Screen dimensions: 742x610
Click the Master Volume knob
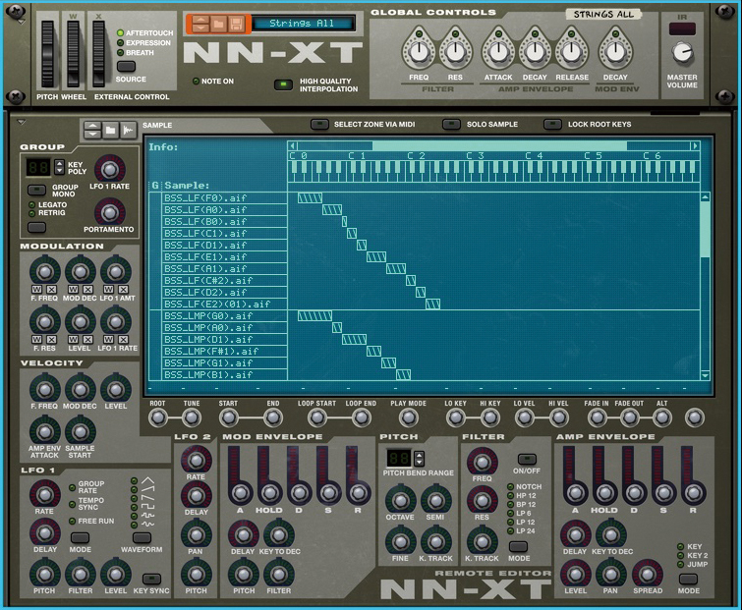[x=682, y=52]
